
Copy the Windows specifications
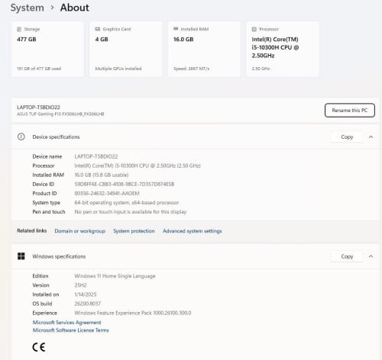(x=347, y=256)
